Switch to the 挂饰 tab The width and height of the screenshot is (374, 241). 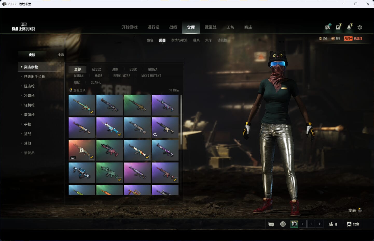[61, 55]
